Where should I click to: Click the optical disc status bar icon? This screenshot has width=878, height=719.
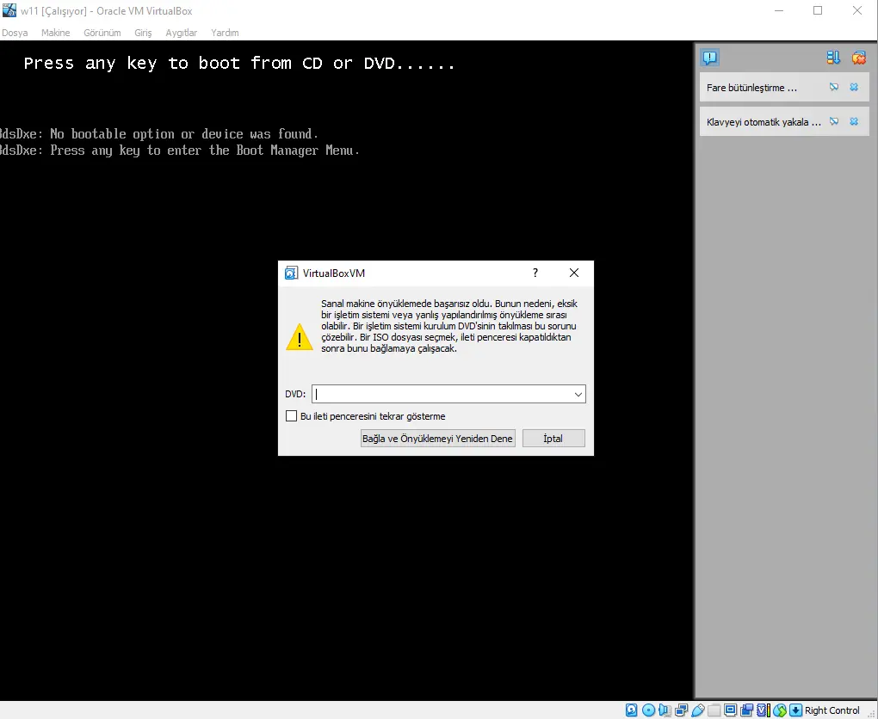[648, 710]
